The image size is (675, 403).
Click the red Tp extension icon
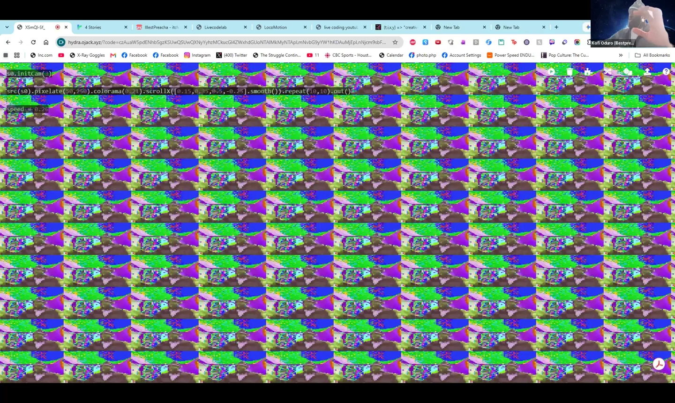514,42
